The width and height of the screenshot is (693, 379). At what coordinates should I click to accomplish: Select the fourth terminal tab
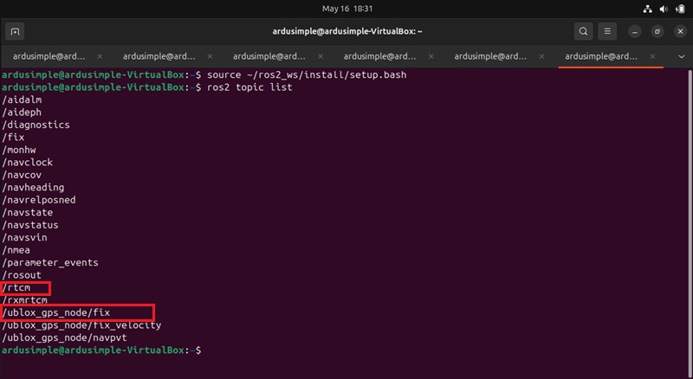(378, 56)
